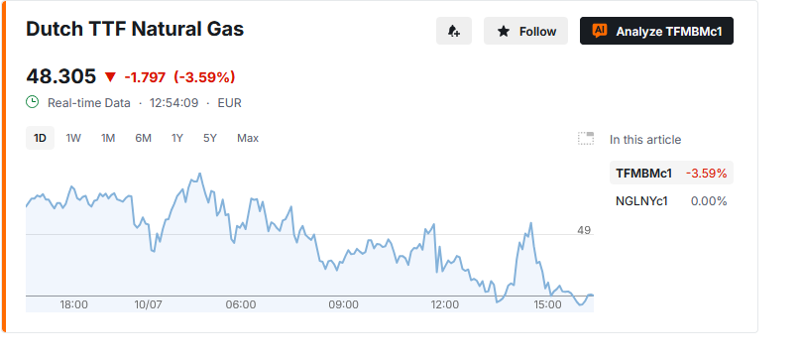Follow Dutch TTF Natural Gas

(x=525, y=31)
